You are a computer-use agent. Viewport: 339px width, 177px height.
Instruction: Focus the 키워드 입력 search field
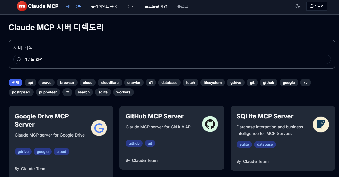(x=172, y=59)
